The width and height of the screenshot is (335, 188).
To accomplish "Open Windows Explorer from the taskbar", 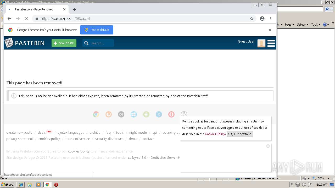I will pyautogui.click(x=30, y=185).
